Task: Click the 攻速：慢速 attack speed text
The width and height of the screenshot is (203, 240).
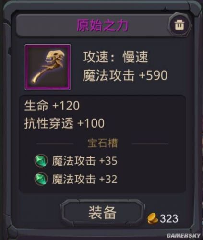Action: (x=115, y=57)
